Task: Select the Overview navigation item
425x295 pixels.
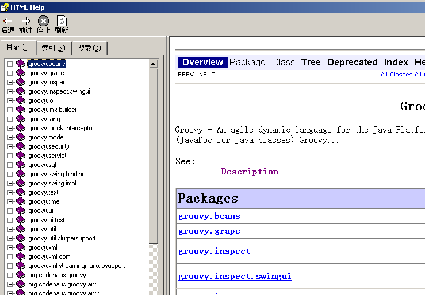Action: [x=202, y=62]
